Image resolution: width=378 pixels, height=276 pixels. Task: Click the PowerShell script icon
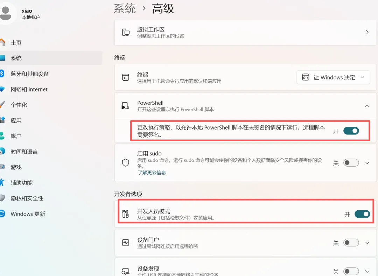(125, 106)
